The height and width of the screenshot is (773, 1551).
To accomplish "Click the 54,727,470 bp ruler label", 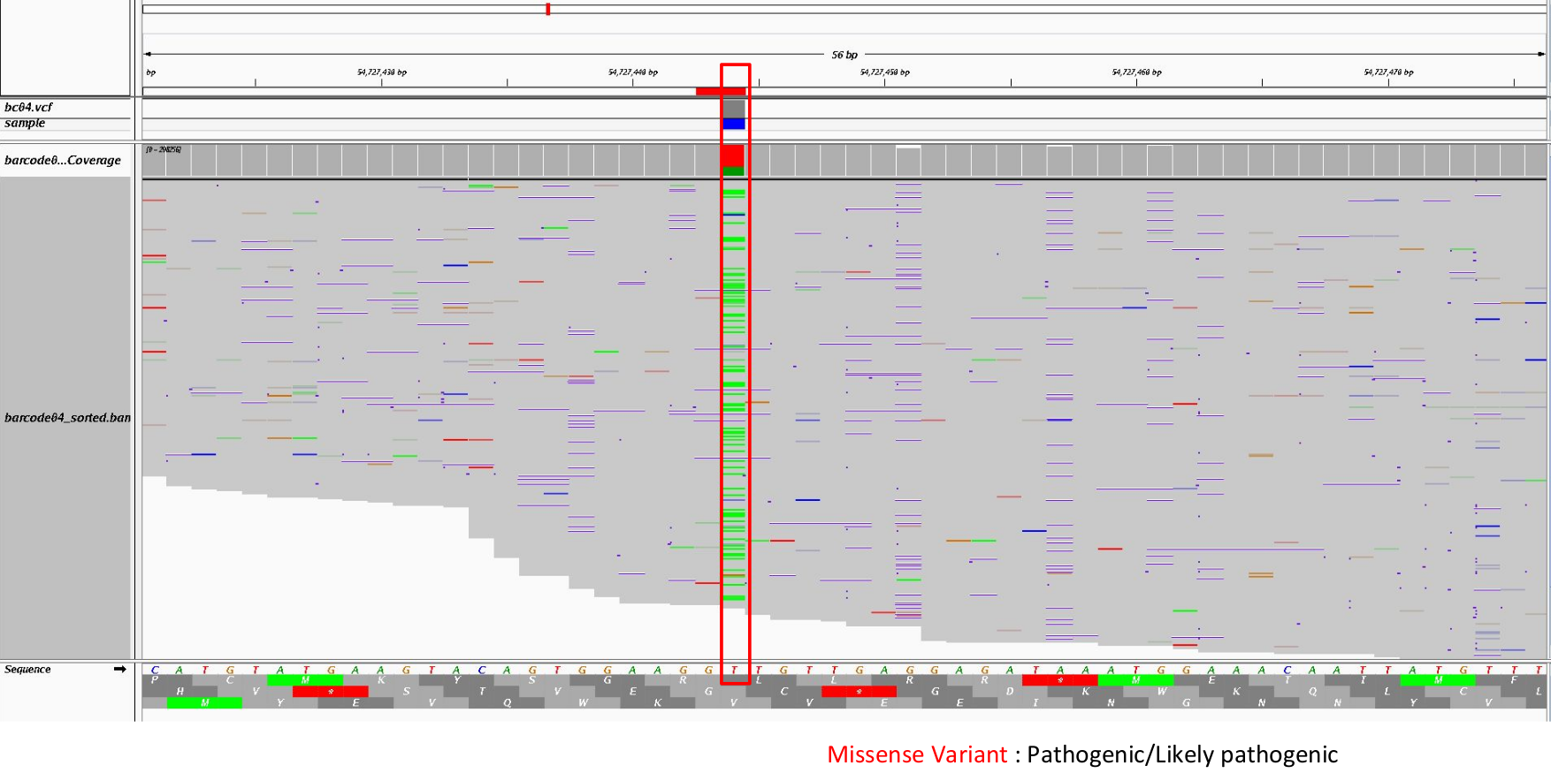I will click(x=1388, y=72).
